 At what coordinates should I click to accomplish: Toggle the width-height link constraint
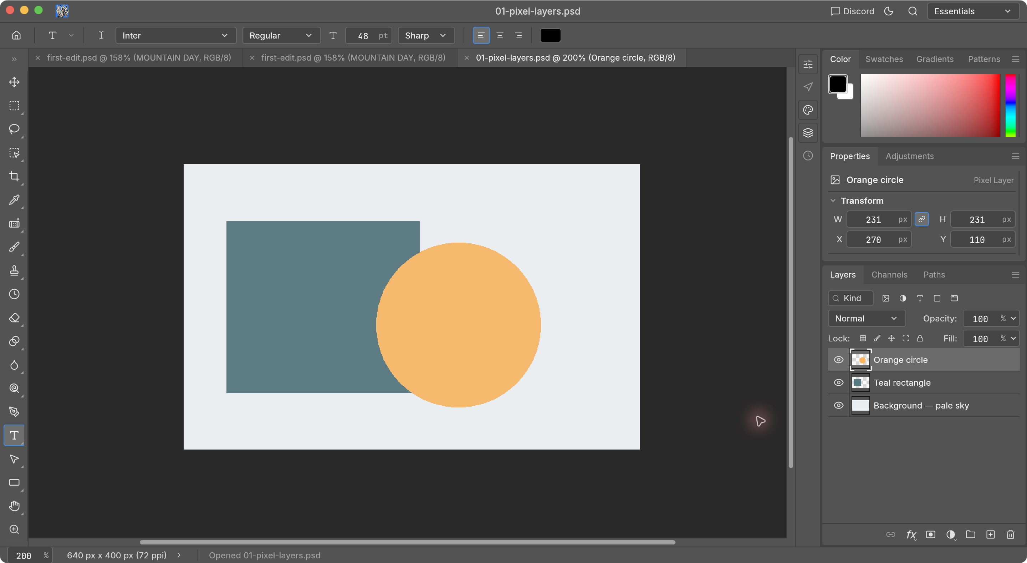tap(921, 219)
